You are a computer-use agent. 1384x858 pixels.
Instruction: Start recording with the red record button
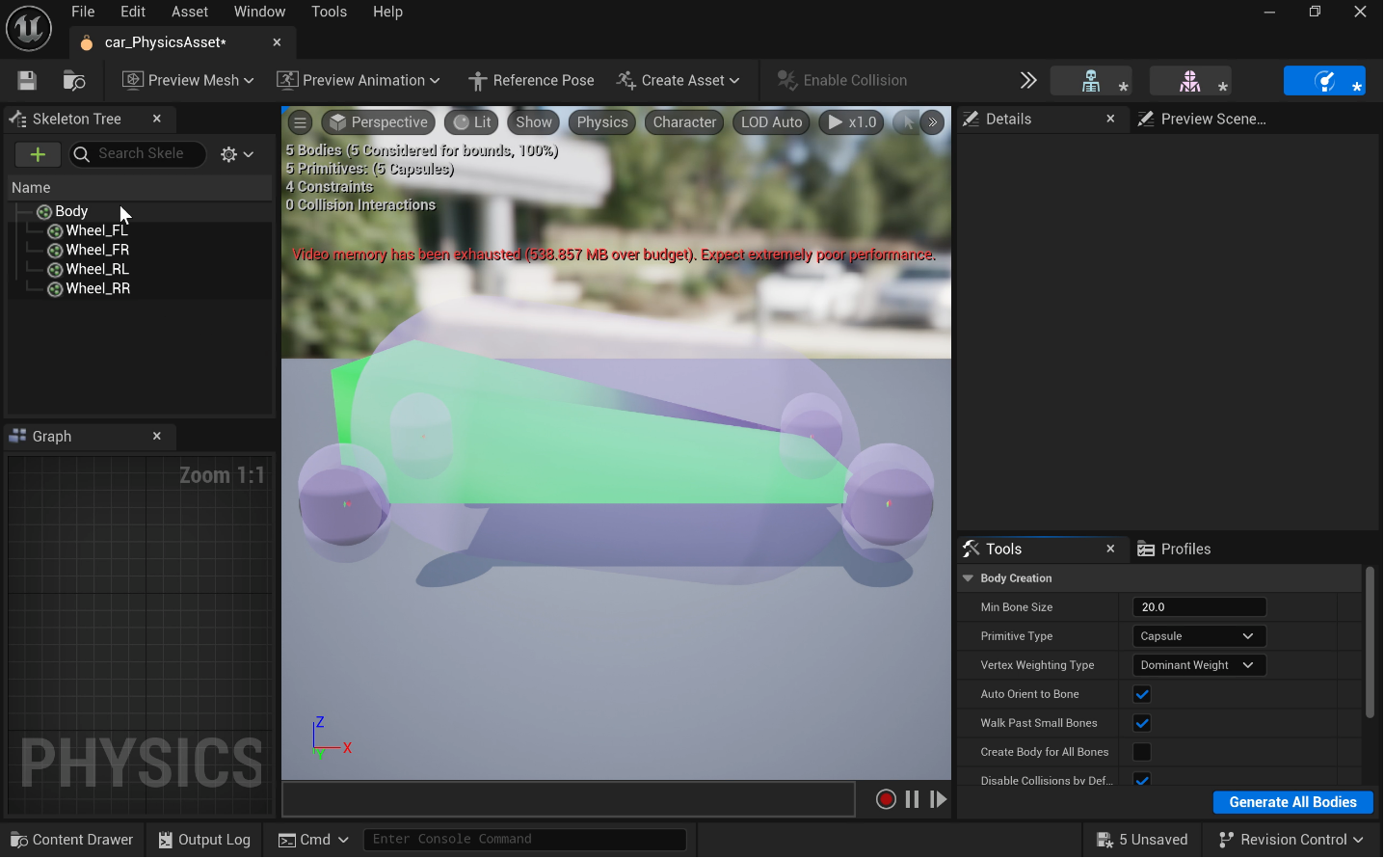[886, 799]
